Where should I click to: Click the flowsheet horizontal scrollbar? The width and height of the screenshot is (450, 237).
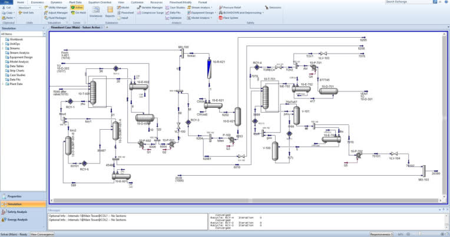point(244,200)
